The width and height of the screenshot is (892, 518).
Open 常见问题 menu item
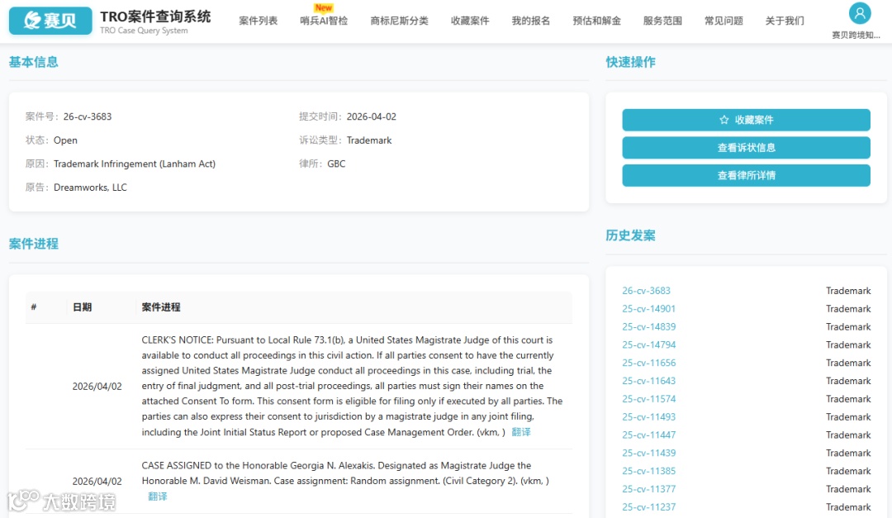tap(724, 21)
